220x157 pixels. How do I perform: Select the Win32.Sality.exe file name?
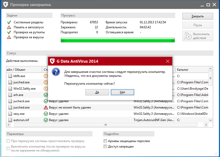(25, 89)
